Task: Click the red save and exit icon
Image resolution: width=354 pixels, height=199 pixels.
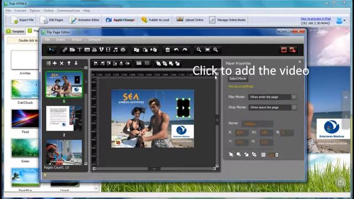Action: pos(293,50)
